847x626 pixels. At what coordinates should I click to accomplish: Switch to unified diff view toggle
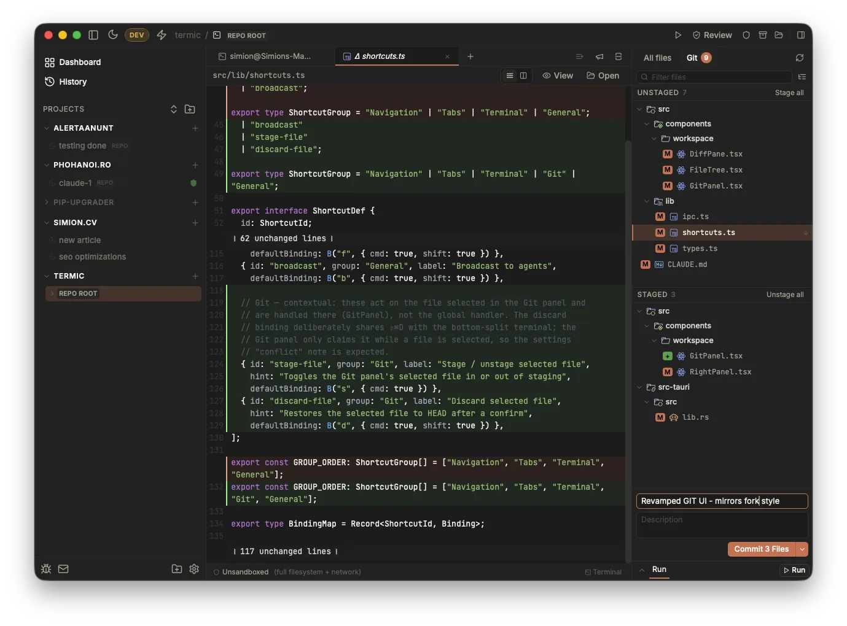tap(510, 75)
